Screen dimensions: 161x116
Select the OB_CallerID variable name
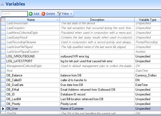[14, 80]
